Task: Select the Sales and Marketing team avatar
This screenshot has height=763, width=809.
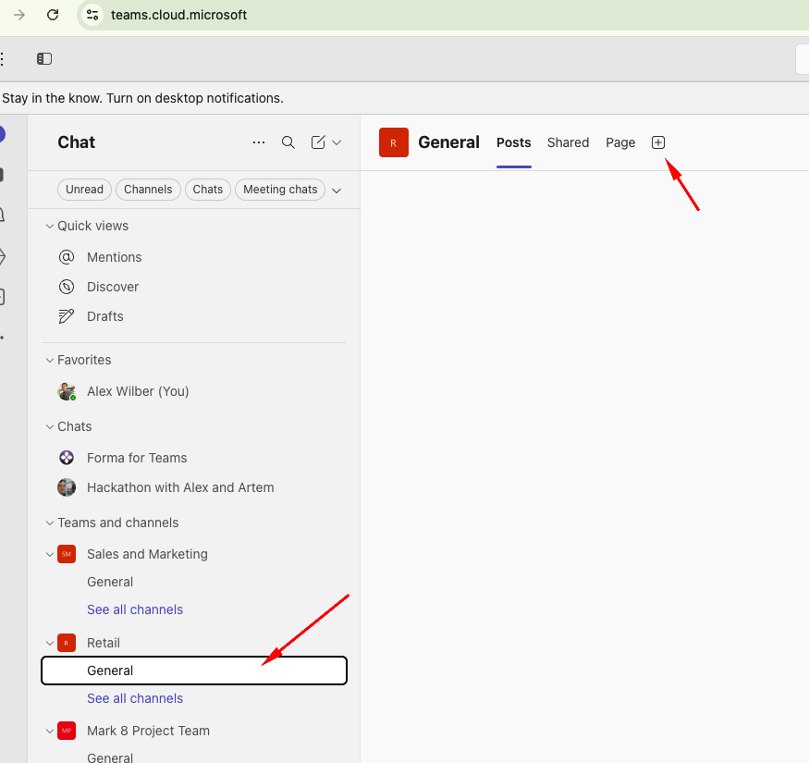Action: click(67, 554)
